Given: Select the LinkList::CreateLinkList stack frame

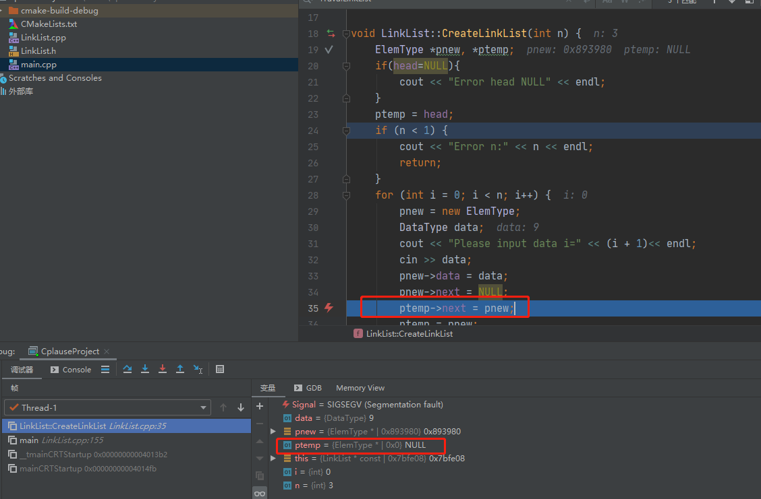Looking at the screenshot, I should 126,426.
